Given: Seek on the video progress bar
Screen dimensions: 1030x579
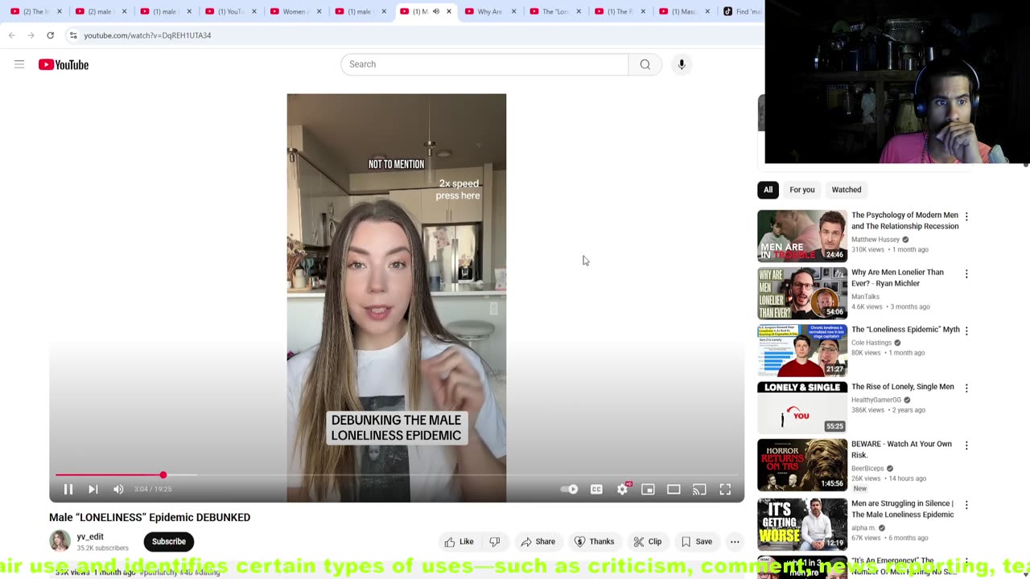Looking at the screenshot, I should click(x=397, y=475).
